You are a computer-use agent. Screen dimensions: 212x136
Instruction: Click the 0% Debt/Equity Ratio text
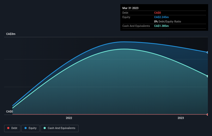168,21
